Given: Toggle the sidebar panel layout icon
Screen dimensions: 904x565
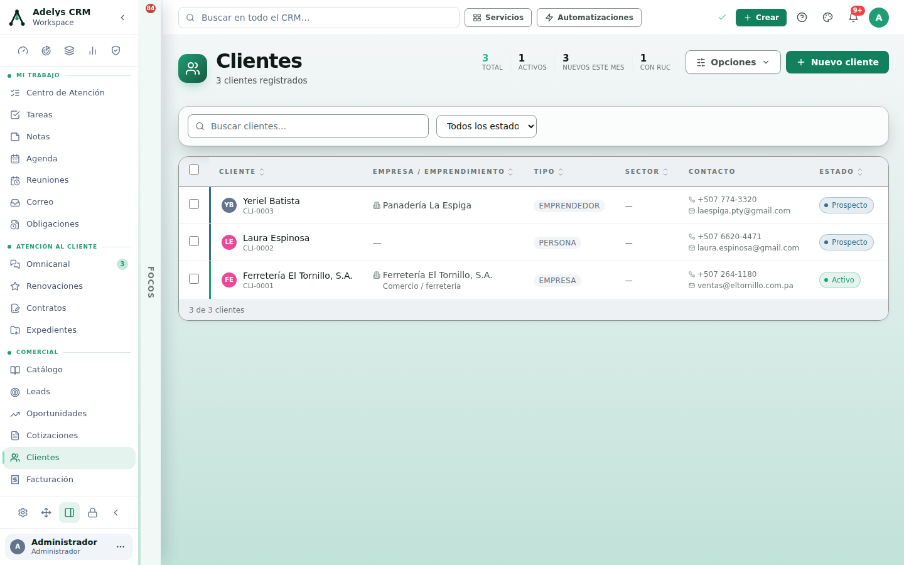Looking at the screenshot, I should (x=70, y=513).
